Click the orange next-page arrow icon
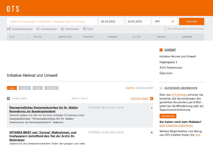This screenshot has height=146, width=213. click(151, 98)
